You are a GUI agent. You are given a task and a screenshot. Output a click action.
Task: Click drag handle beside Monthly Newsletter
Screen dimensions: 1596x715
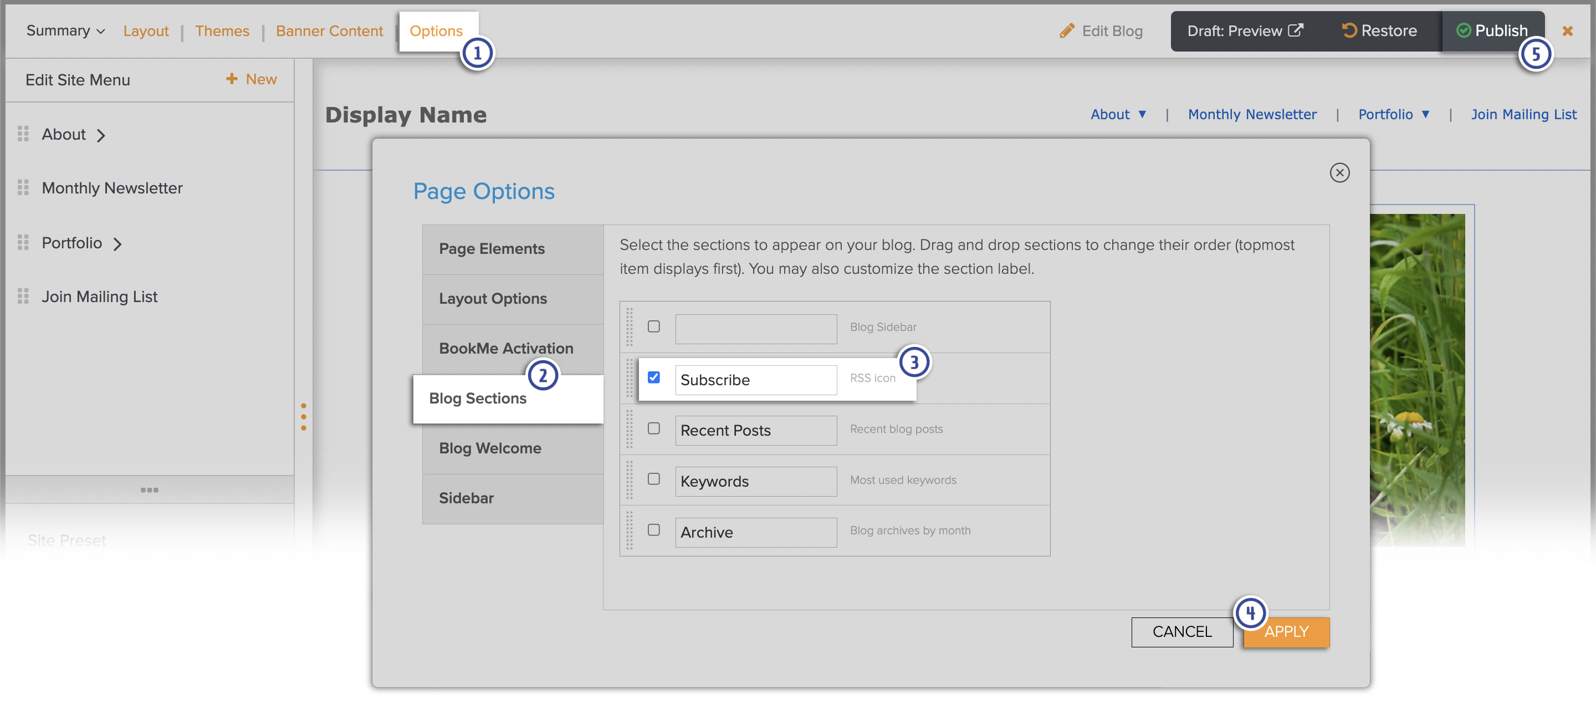23,188
